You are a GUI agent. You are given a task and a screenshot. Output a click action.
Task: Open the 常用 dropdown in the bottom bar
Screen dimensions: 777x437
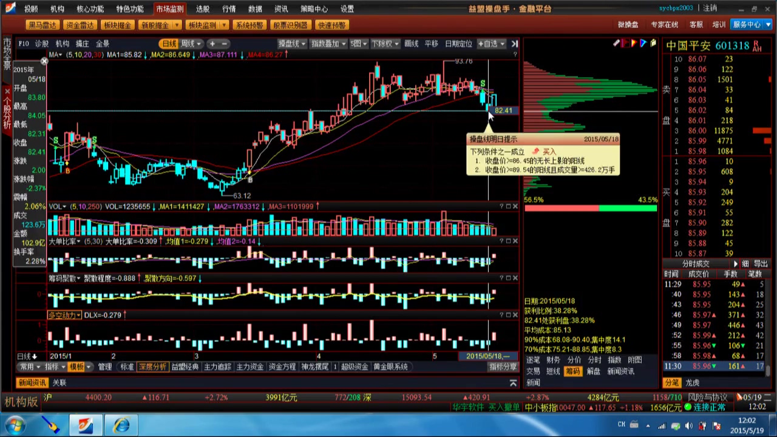pyautogui.click(x=30, y=367)
